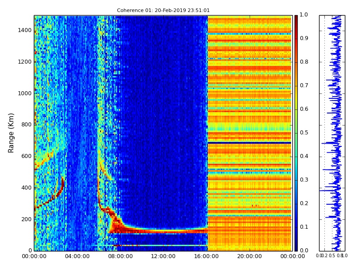The image size is (356, 267).
Task: Click the colorbar 0.5 value label
Action: pos(304,133)
